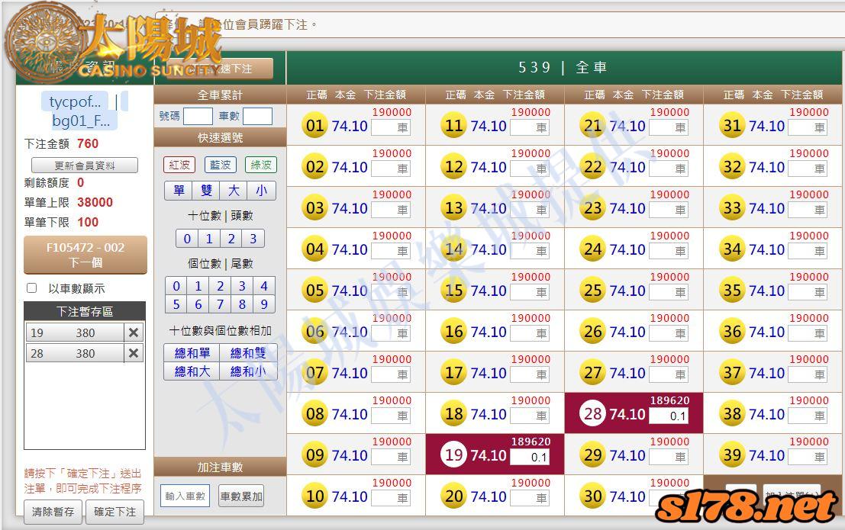
Task: Click 車數累加 button
Action: tap(241, 496)
